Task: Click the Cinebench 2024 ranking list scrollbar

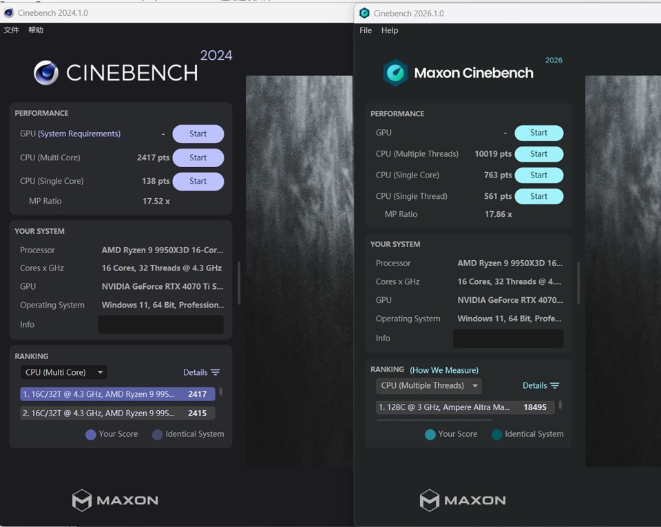Action: (x=220, y=391)
